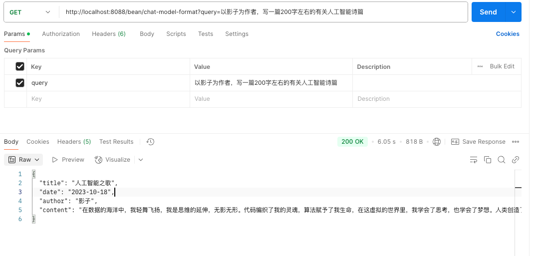Open the Test Results tab

(x=116, y=142)
